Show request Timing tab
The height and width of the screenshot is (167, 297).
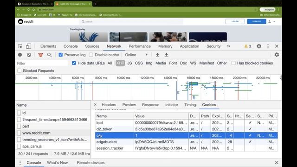click(190, 105)
